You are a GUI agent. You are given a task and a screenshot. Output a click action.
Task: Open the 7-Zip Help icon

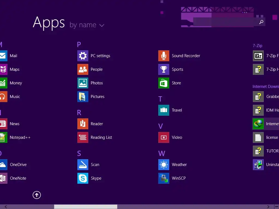tap(258, 69)
